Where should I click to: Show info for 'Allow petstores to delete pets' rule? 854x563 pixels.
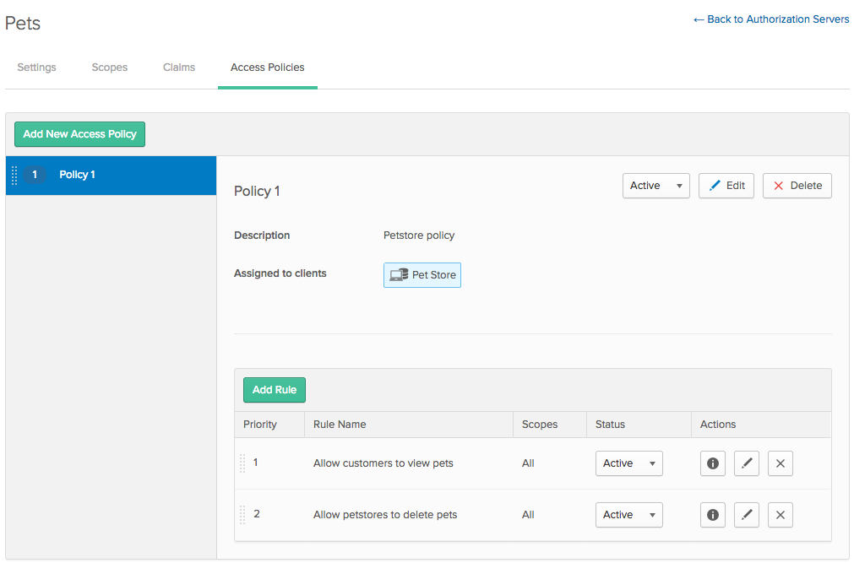click(x=712, y=515)
